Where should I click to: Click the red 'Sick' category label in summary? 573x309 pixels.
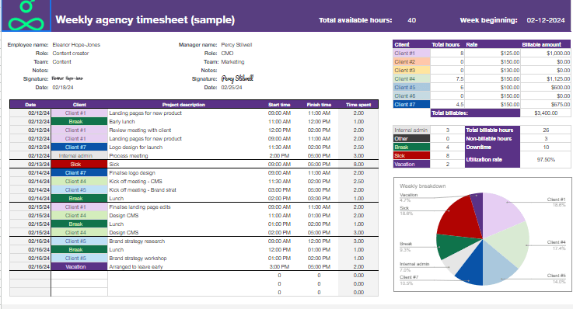coord(411,156)
